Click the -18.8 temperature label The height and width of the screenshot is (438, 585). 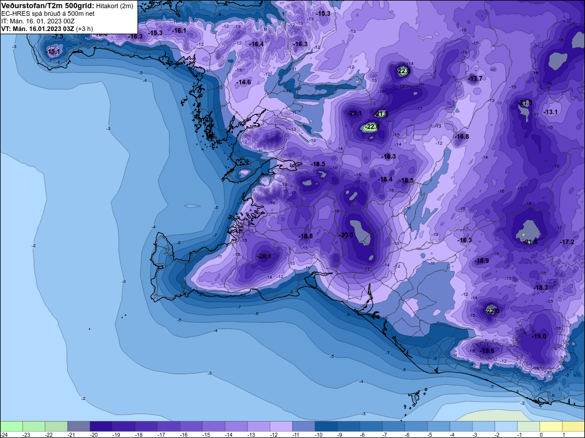(305, 236)
